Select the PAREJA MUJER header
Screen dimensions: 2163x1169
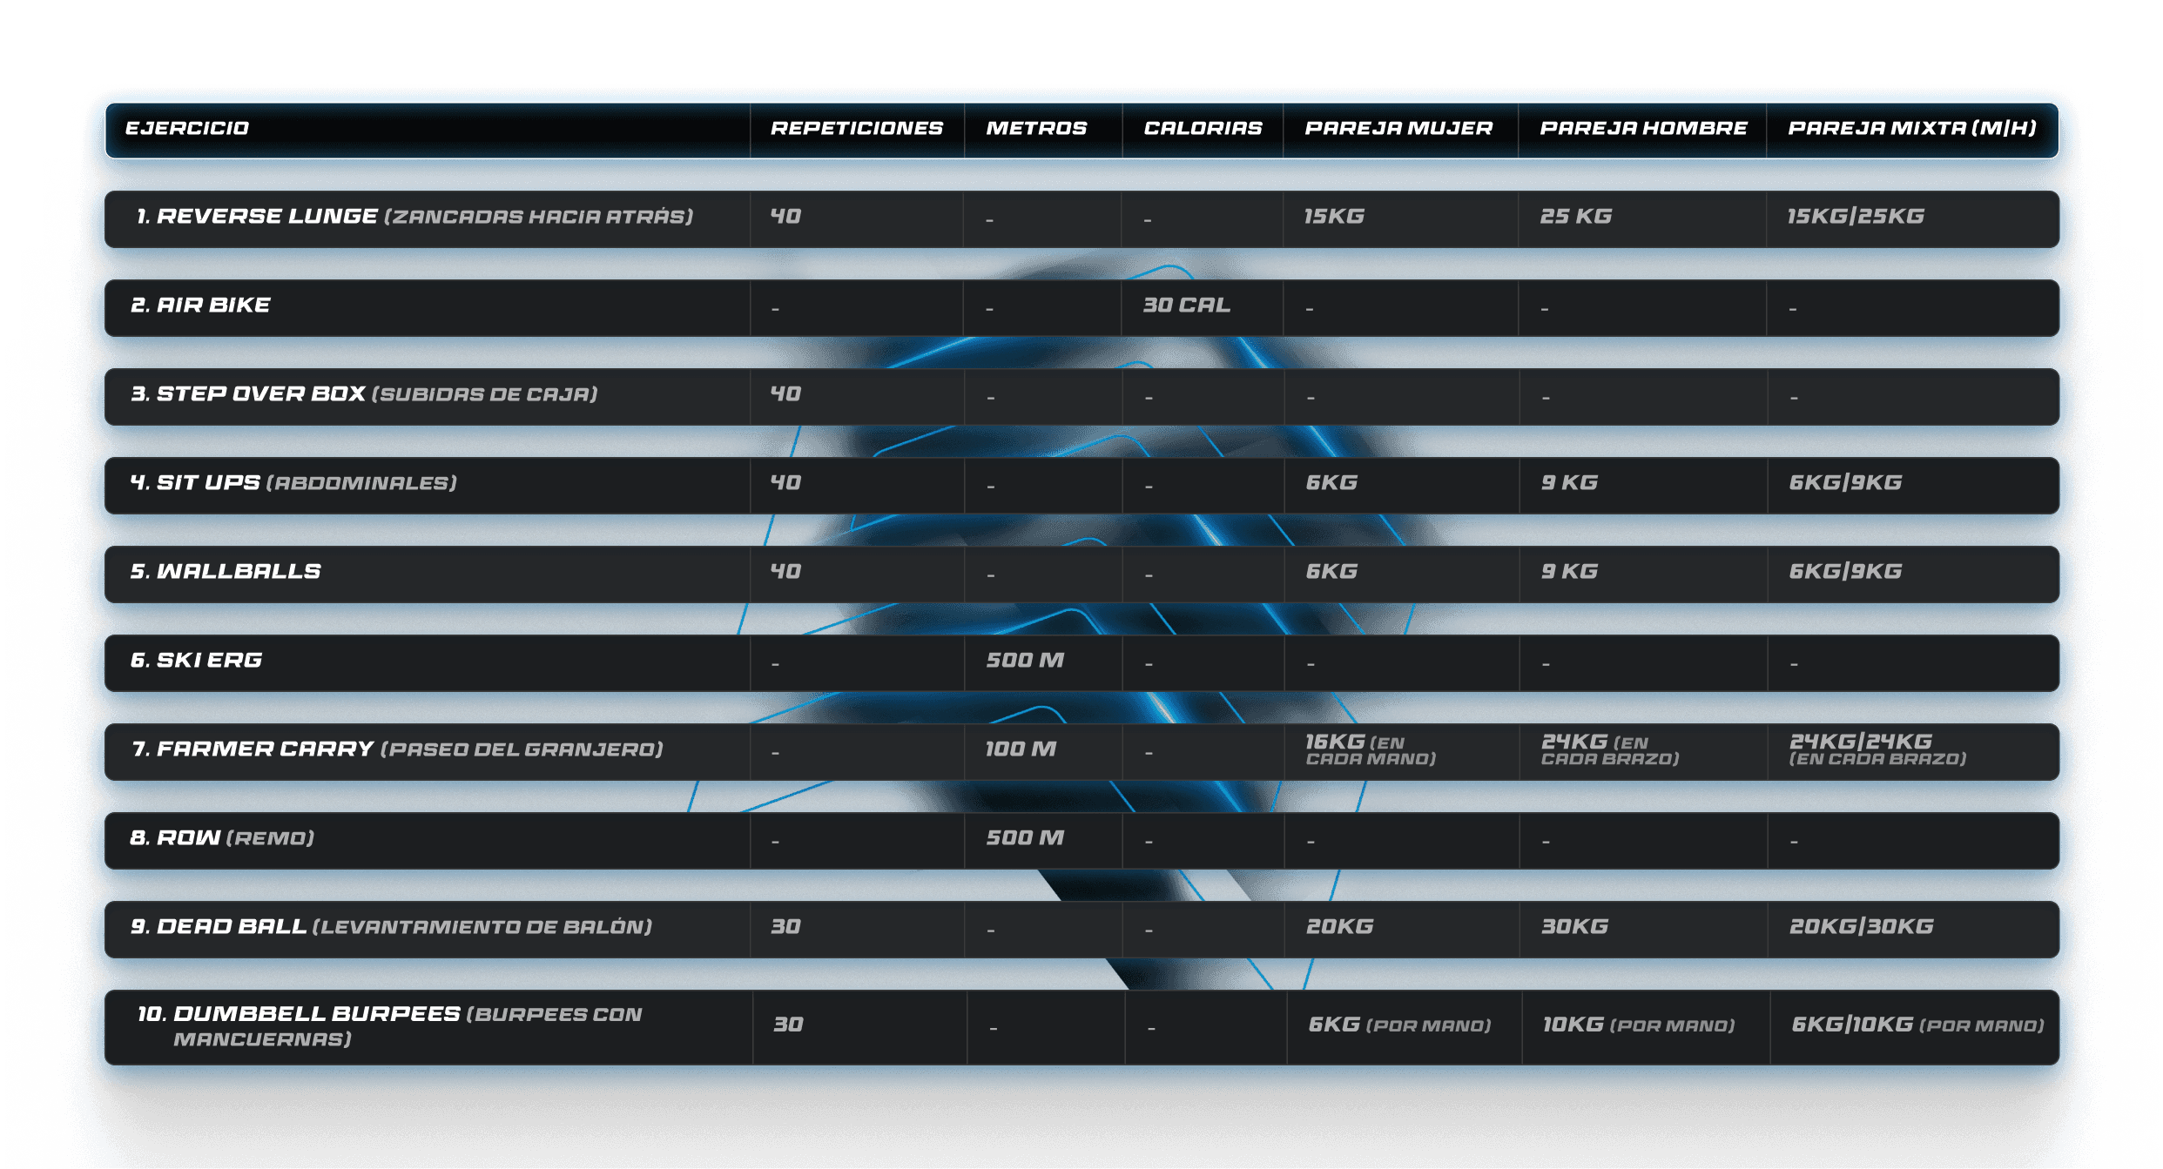coord(1398,129)
